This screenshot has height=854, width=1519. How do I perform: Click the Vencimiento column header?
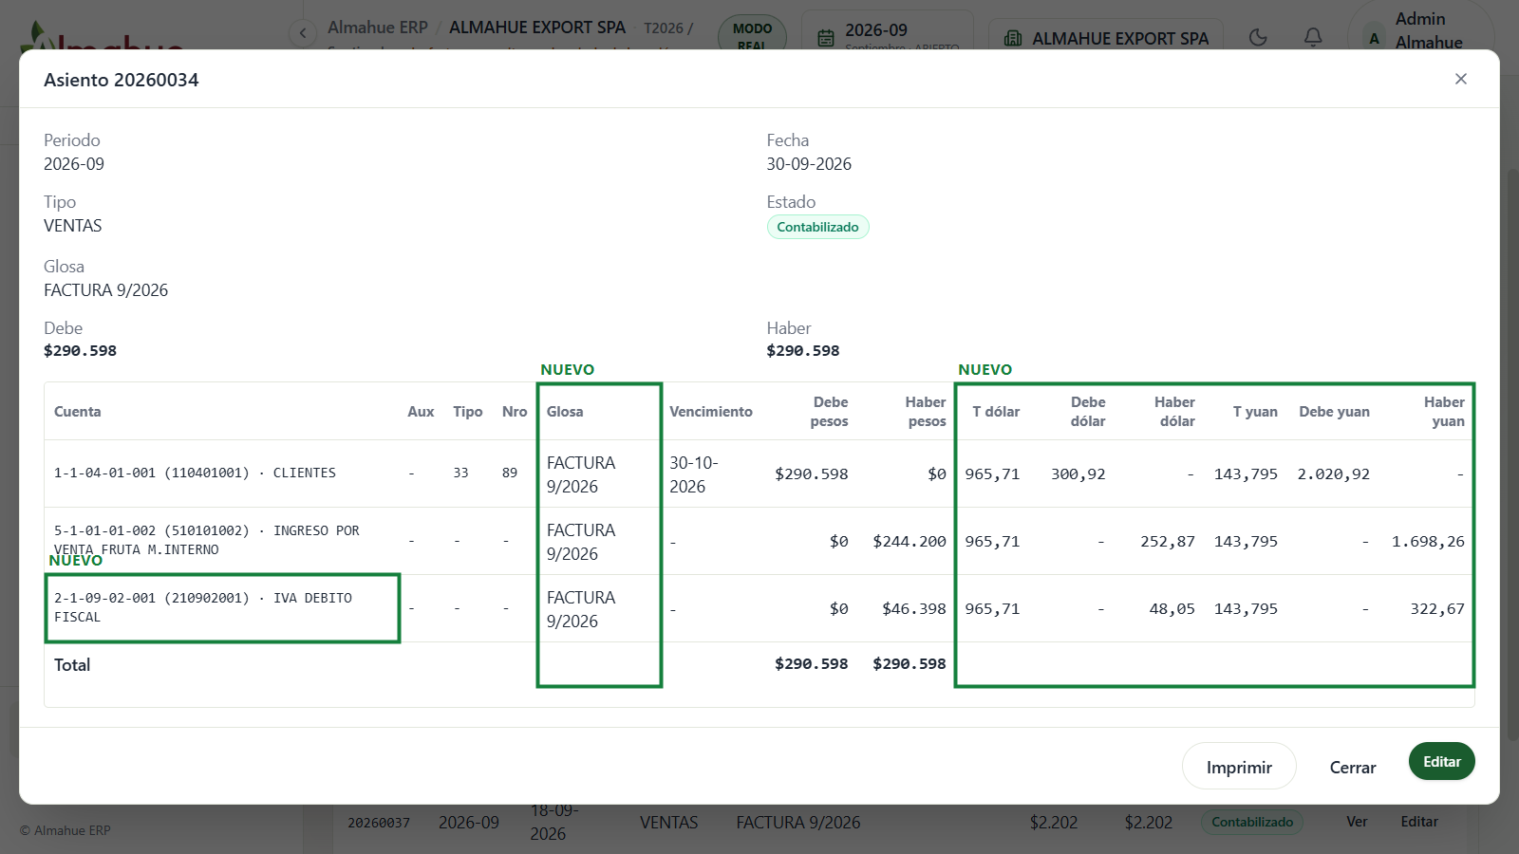710,412
